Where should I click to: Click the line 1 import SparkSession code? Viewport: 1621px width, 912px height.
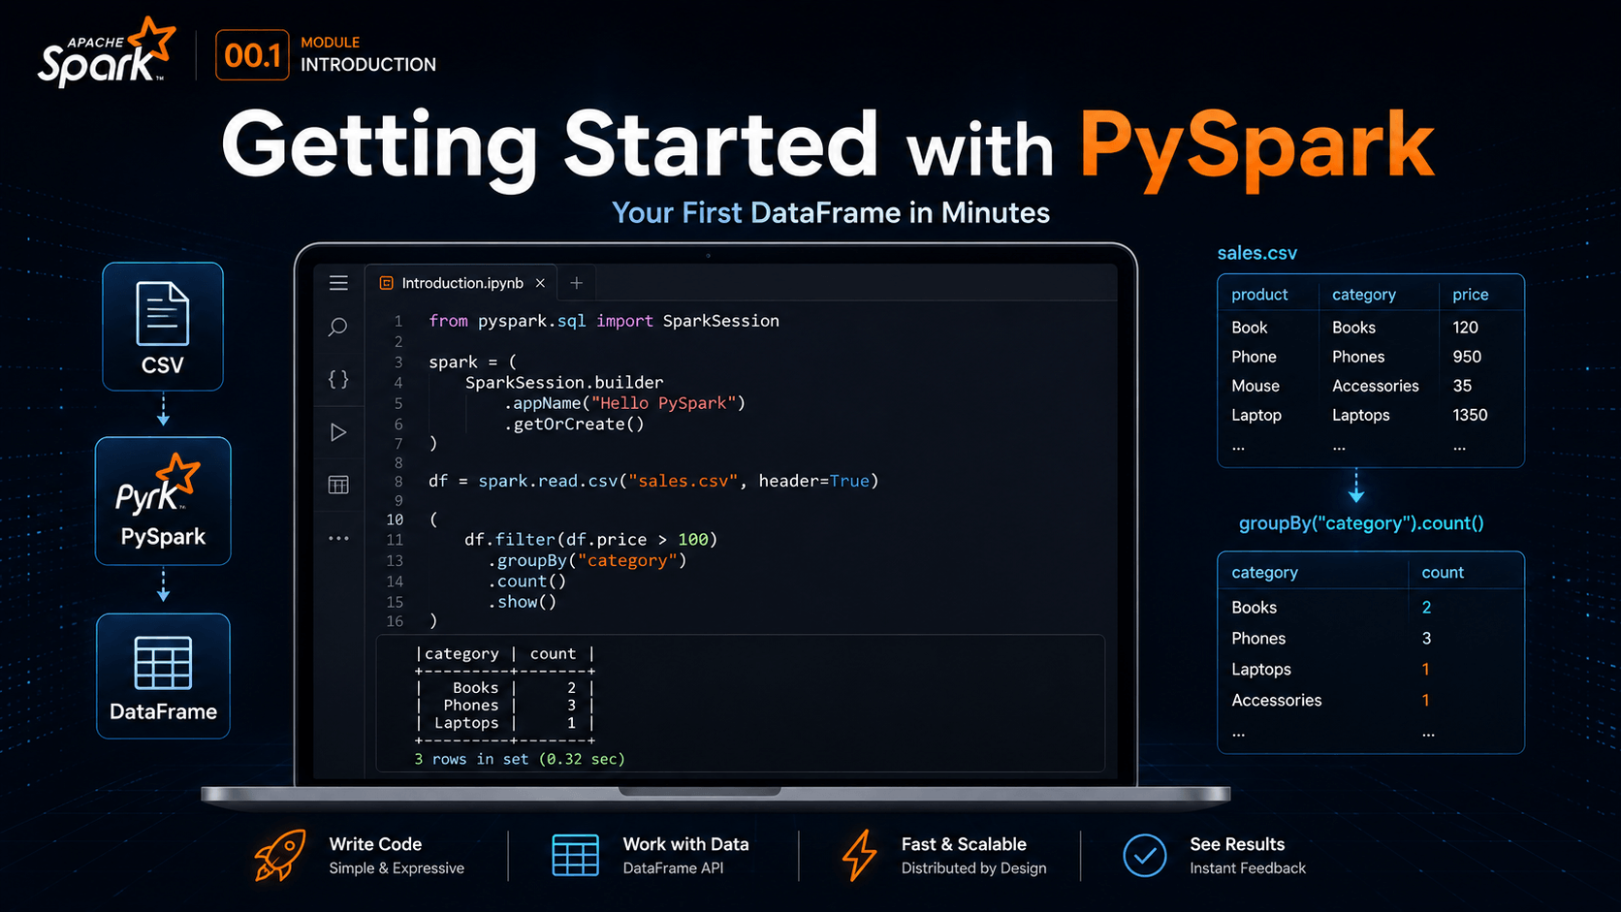tap(604, 321)
